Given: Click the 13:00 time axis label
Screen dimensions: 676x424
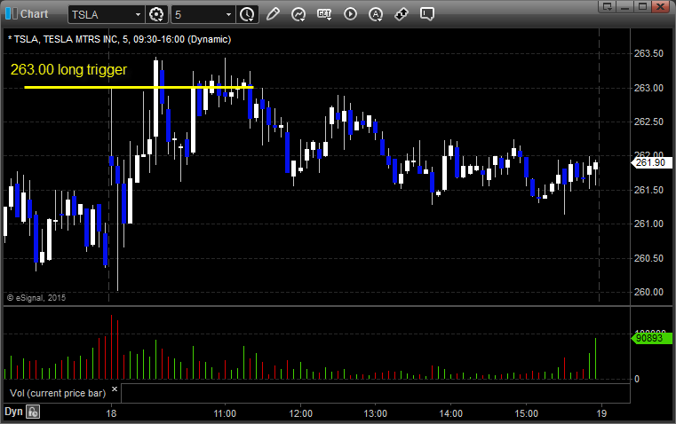Looking at the screenshot, I should click(x=376, y=413).
